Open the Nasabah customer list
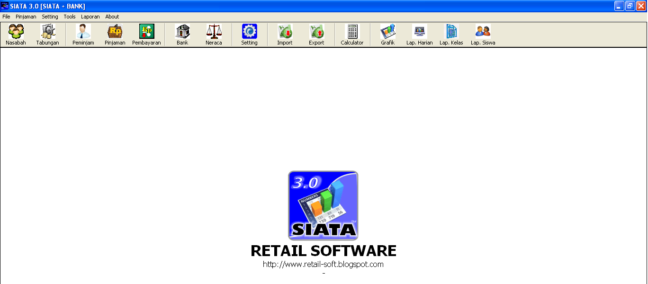Image resolution: width=648 pixels, height=284 pixels. [16, 33]
